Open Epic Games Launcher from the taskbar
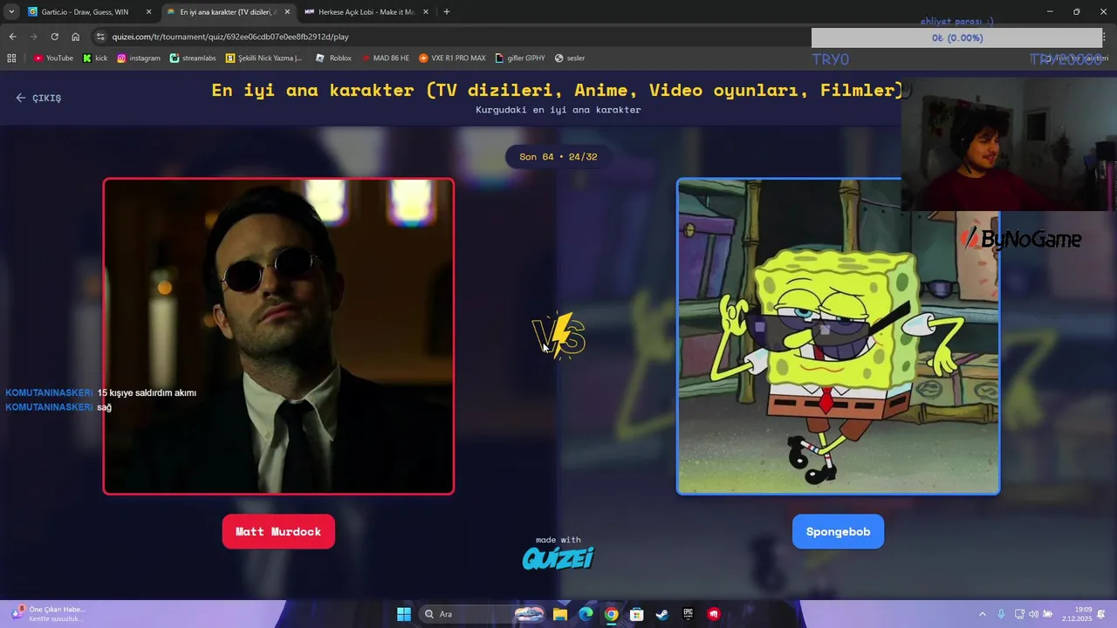 click(688, 614)
